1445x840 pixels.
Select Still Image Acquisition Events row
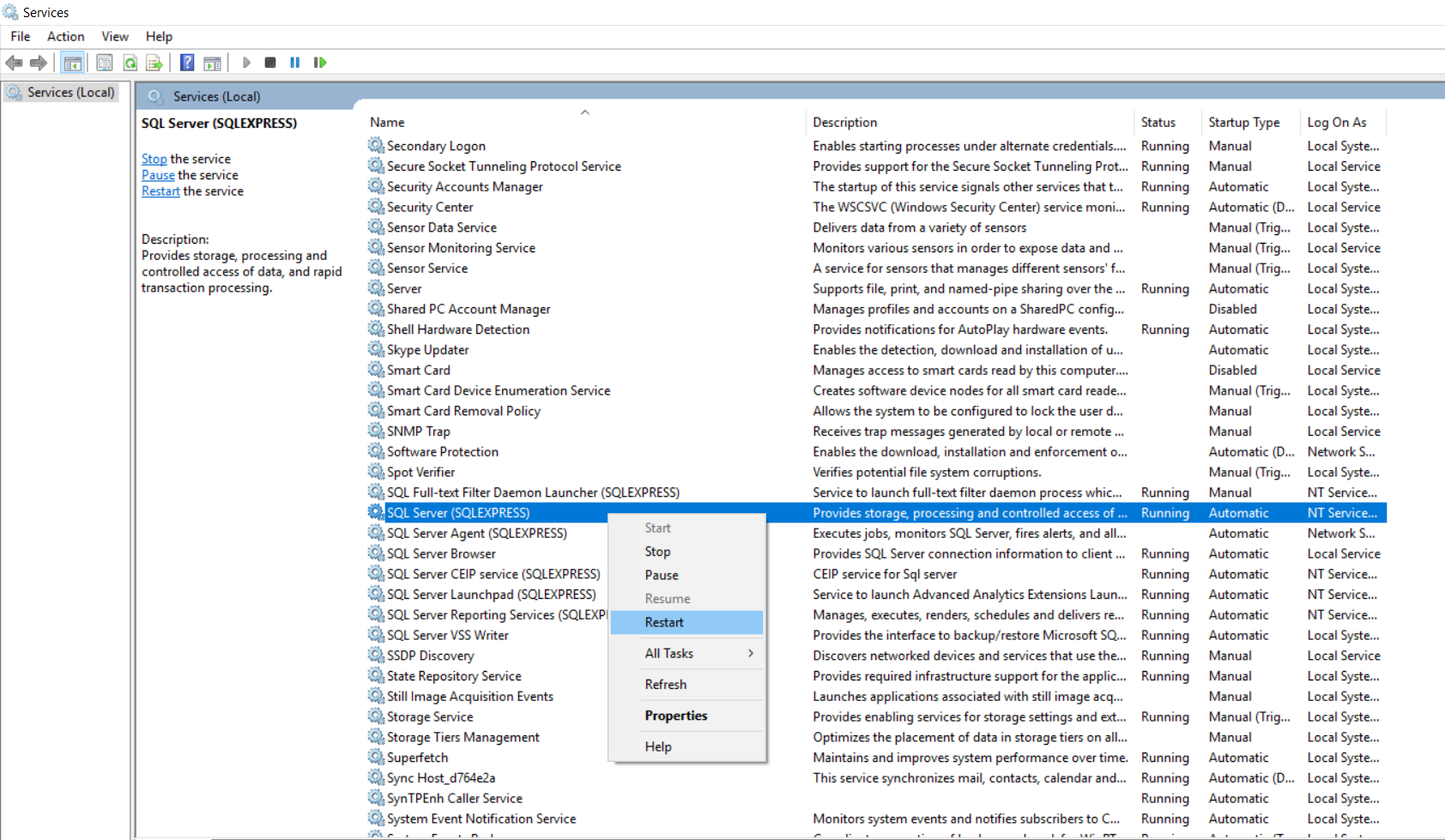876,696
